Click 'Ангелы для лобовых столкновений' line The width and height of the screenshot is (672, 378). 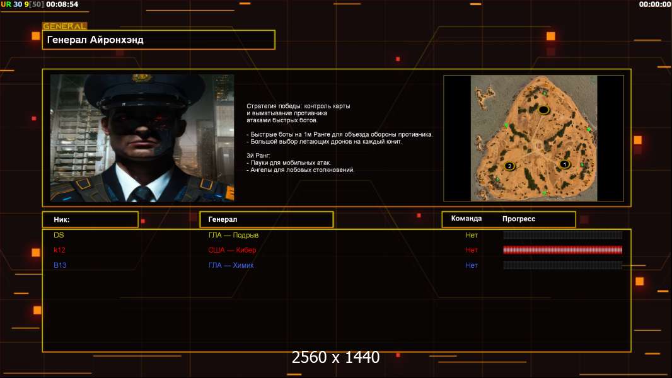(301, 170)
